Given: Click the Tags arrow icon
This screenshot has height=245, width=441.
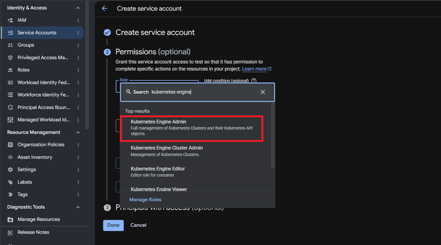Looking at the screenshot, I should click(x=10, y=194).
